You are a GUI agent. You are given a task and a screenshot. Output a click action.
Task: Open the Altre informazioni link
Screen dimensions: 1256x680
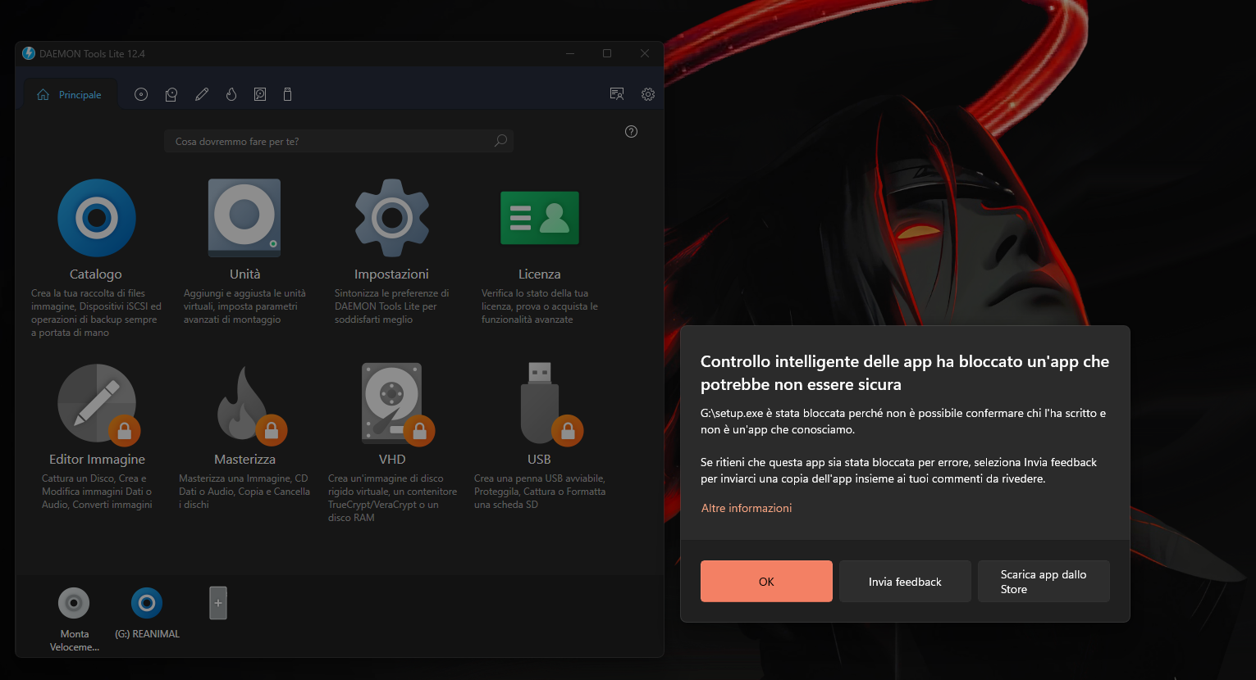click(747, 508)
